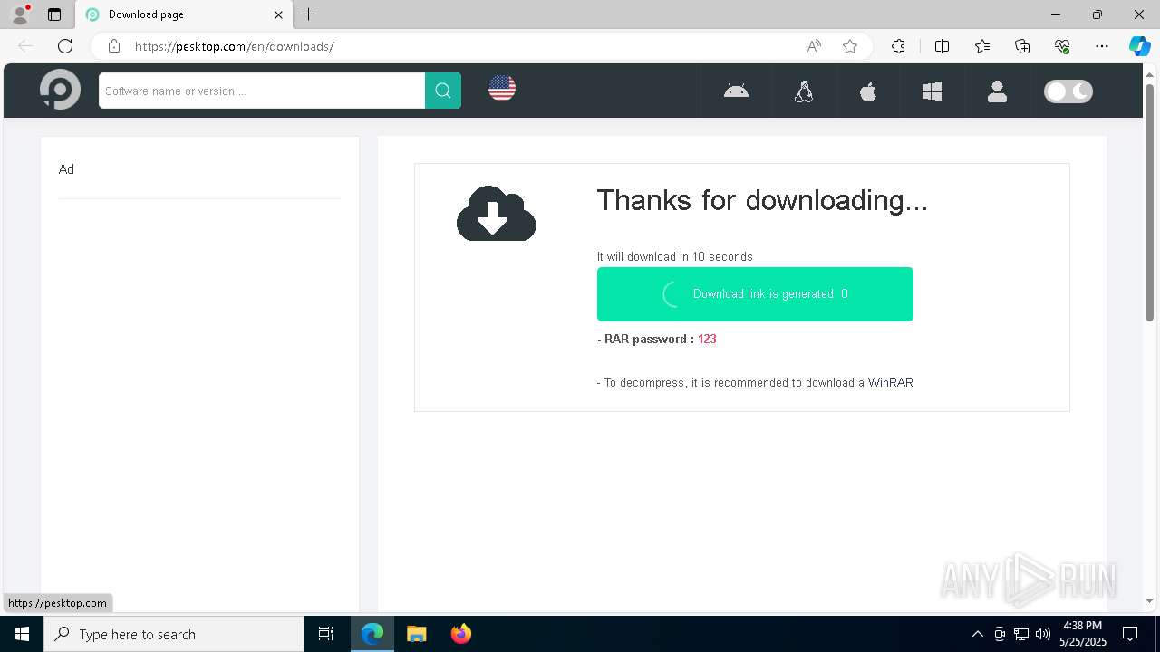The width and height of the screenshot is (1160, 652).
Task: Open the Android software category
Action: (x=736, y=91)
